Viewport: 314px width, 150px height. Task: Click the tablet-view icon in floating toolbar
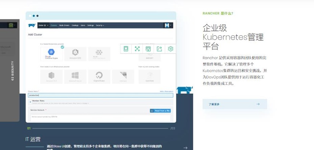tap(126, 49)
